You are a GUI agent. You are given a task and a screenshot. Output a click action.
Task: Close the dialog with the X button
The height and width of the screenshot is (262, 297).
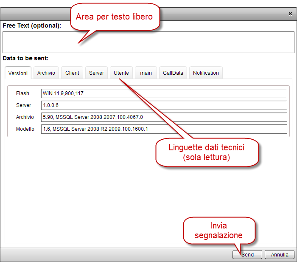click(x=290, y=14)
